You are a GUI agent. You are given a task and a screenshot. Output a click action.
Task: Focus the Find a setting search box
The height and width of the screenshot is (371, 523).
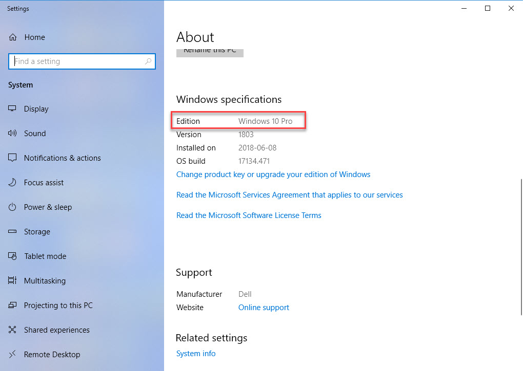[x=77, y=61]
